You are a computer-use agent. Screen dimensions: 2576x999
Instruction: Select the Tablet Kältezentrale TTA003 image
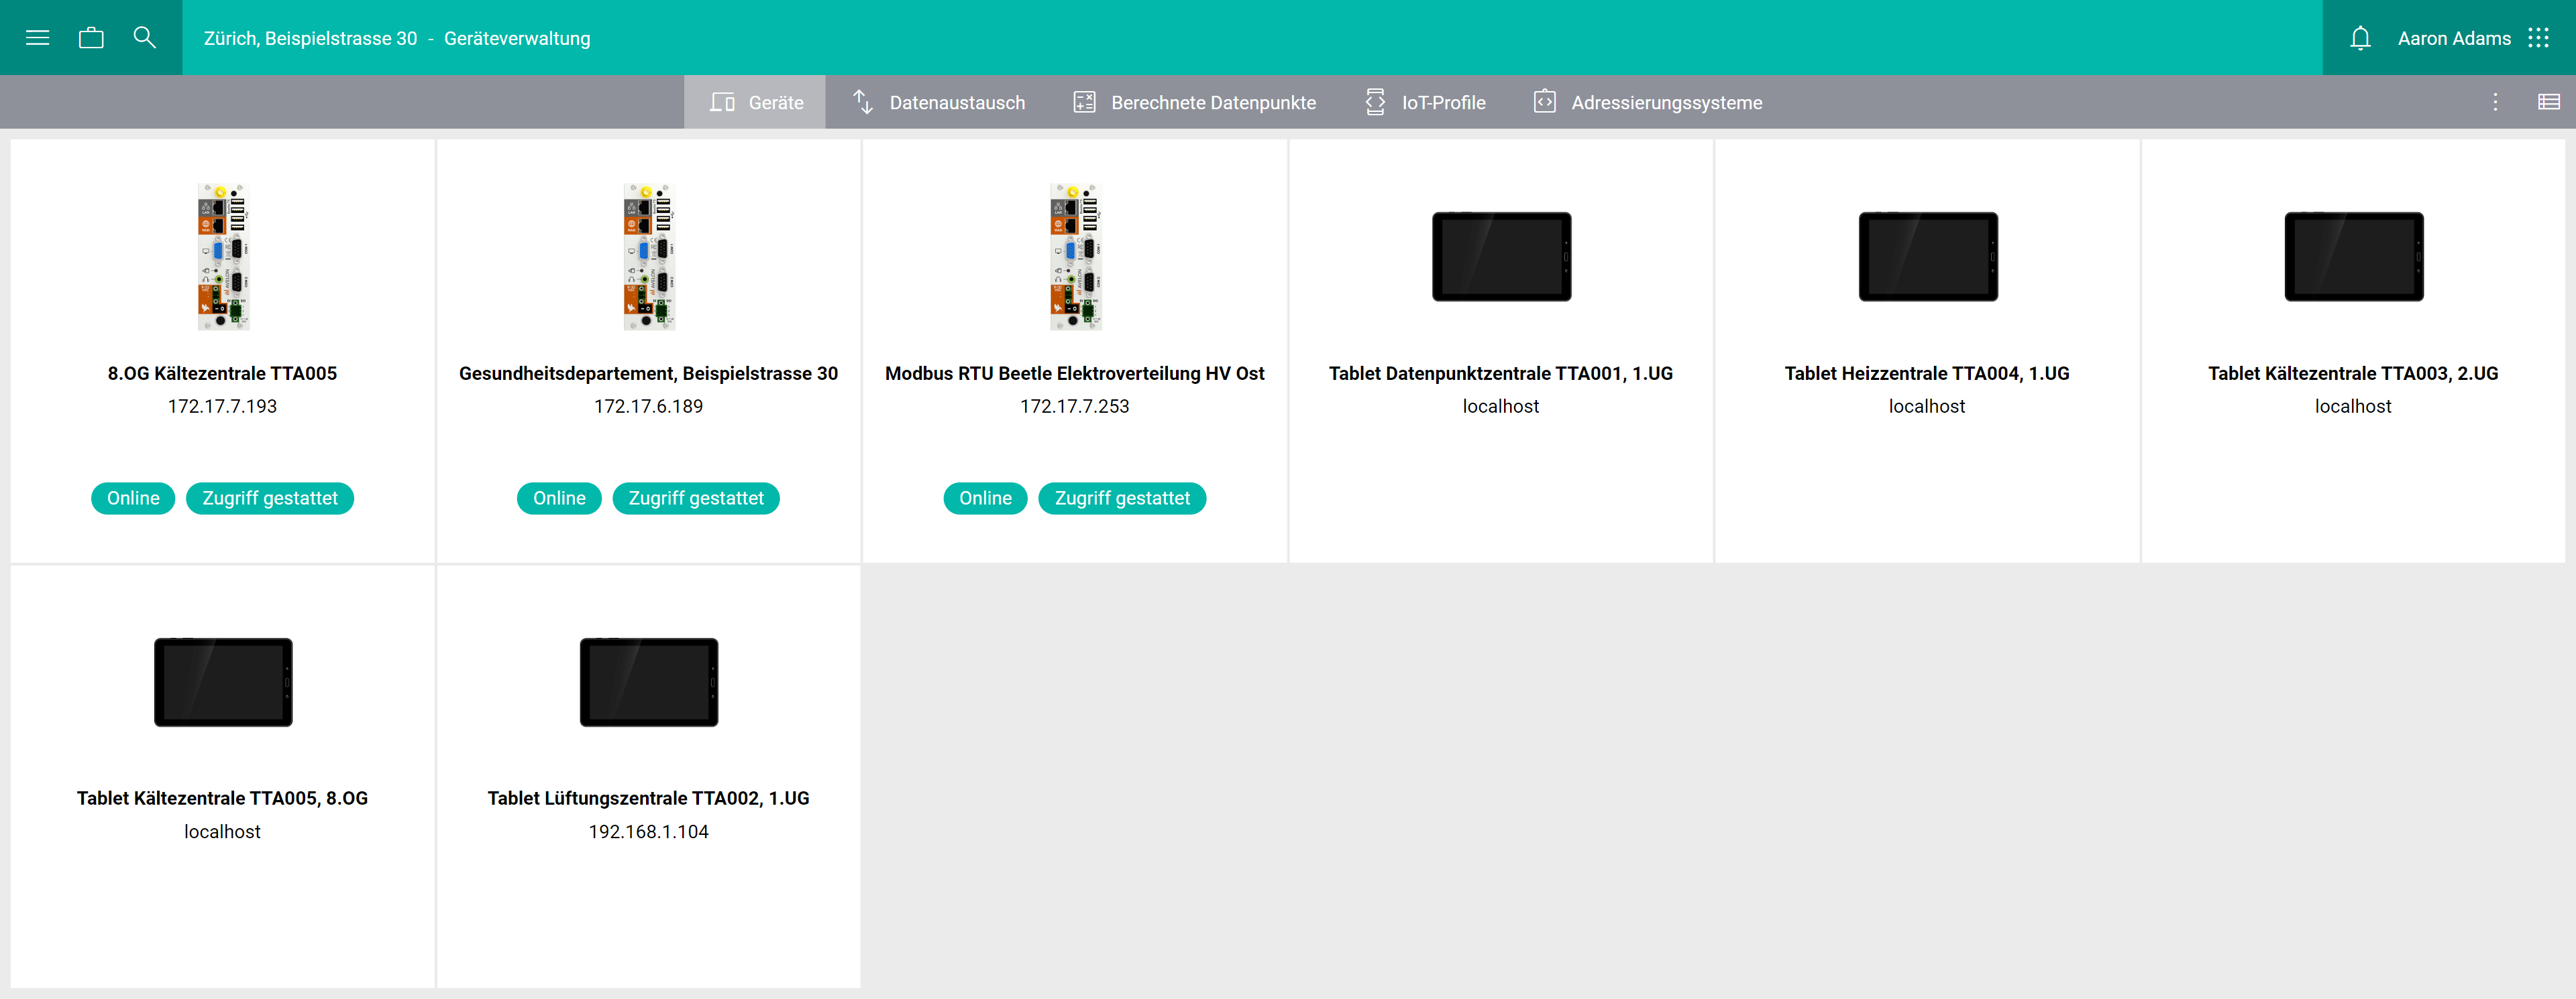tap(2354, 257)
